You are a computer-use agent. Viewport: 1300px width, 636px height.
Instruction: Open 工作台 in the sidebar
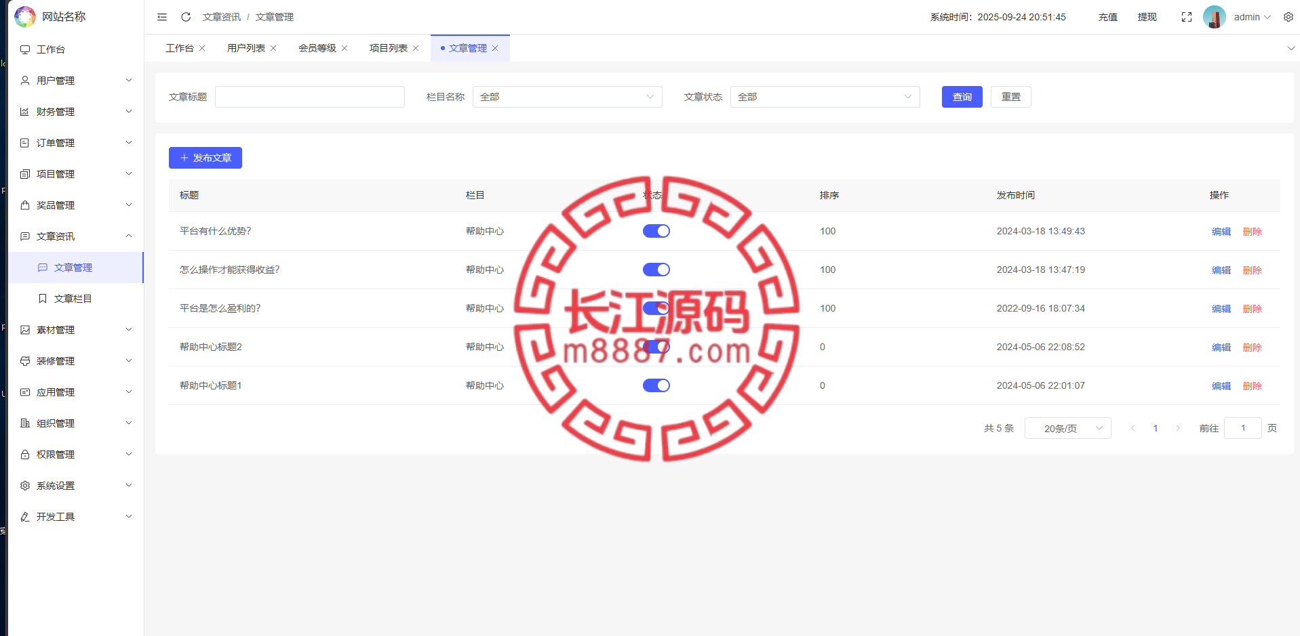point(76,49)
